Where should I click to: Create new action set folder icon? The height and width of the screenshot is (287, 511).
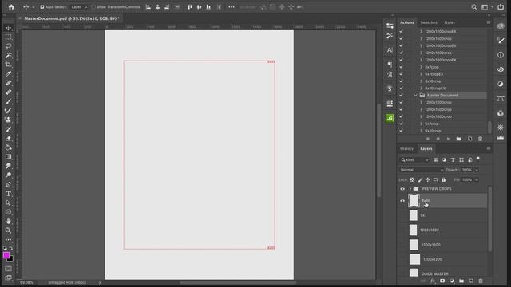click(459, 139)
